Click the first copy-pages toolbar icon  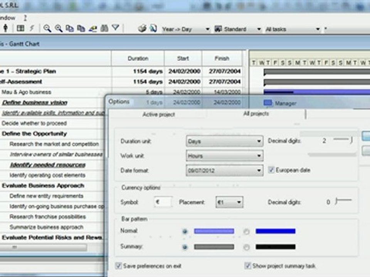coord(70,28)
